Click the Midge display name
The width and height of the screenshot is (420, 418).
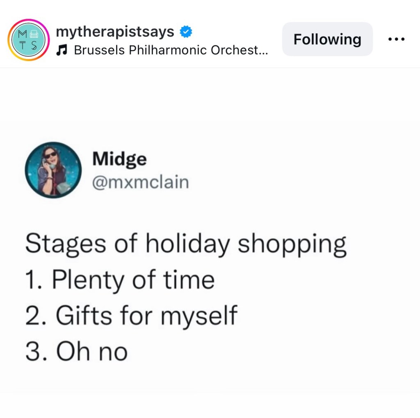tap(119, 159)
